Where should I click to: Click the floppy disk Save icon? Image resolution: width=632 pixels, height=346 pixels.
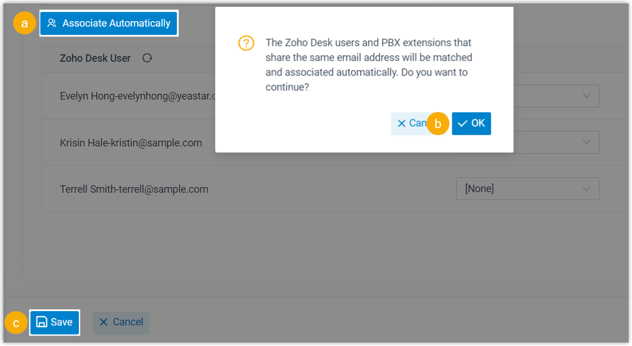[x=42, y=322]
